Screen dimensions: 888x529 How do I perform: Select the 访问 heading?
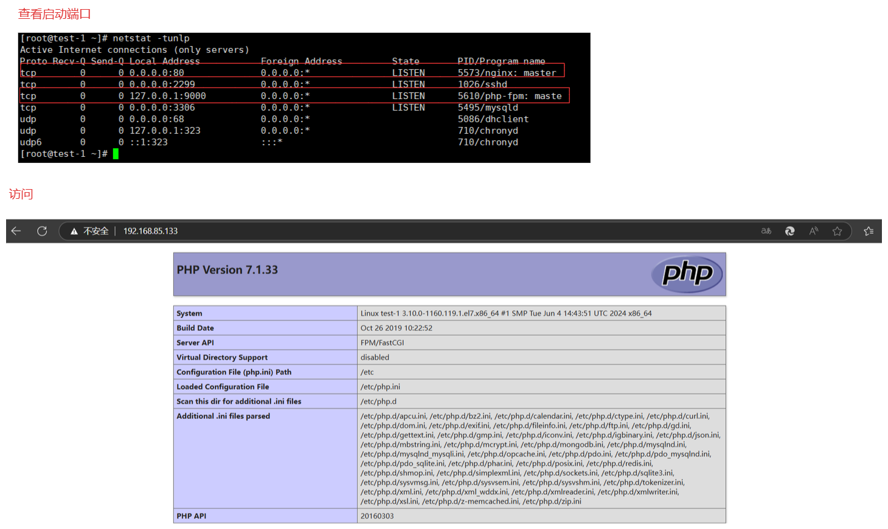point(21,194)
